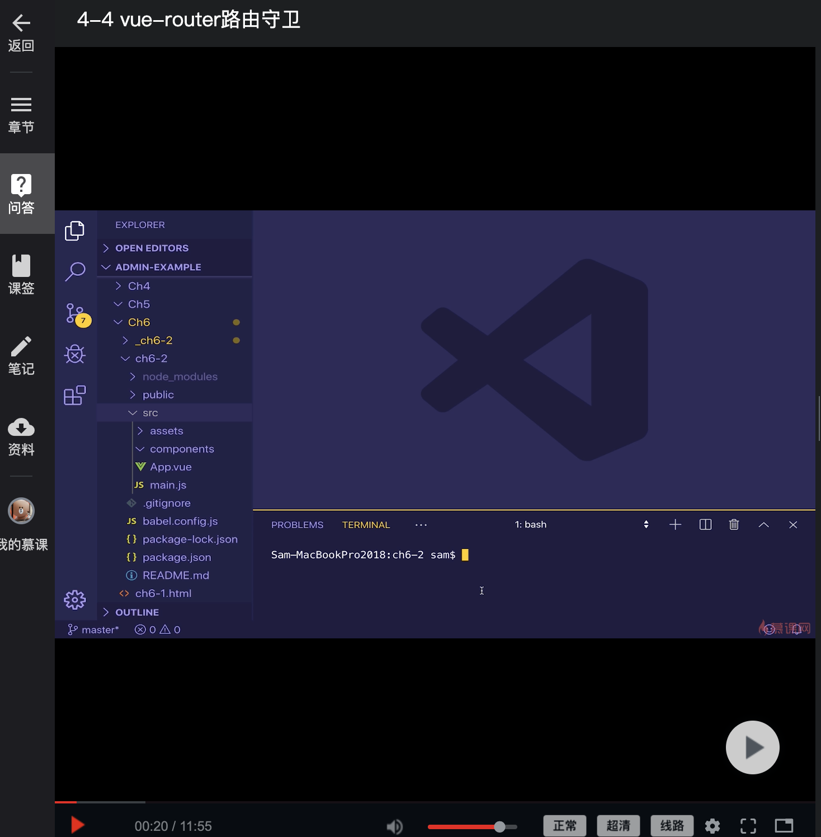Enter fullscreen video mode

[748, 826]
